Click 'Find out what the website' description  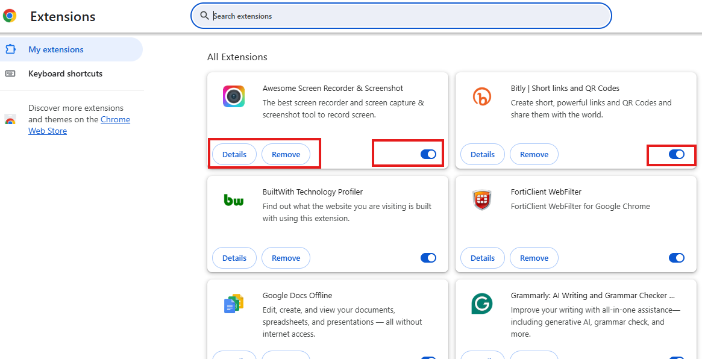click(347, 213)
